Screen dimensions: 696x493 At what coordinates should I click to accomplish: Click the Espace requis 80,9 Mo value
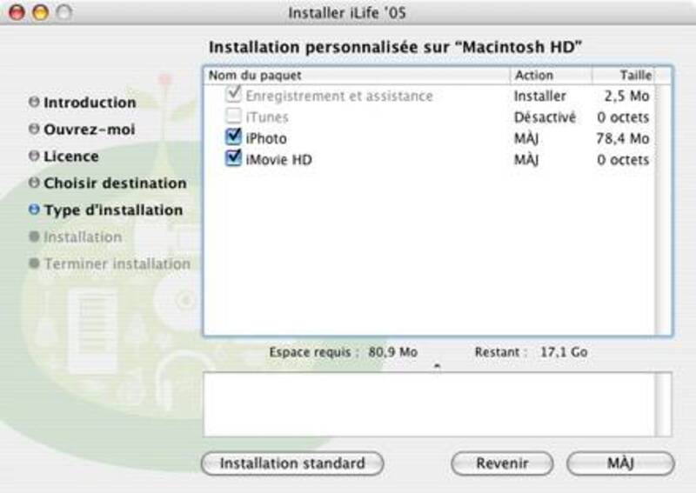coord(393,352)
